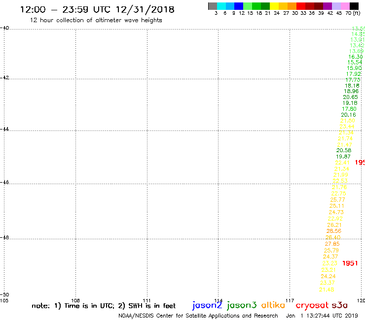Click the wave height 25.11
The height and width of the screenshot is (320, 365).
point(336,206)
